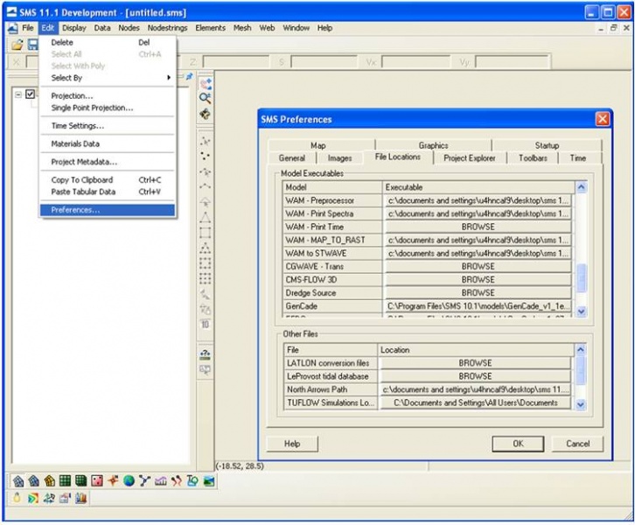This screenshot has width=635, height=525.
Task: Close the SMS Preferences dialog
Action: point(602,119)
